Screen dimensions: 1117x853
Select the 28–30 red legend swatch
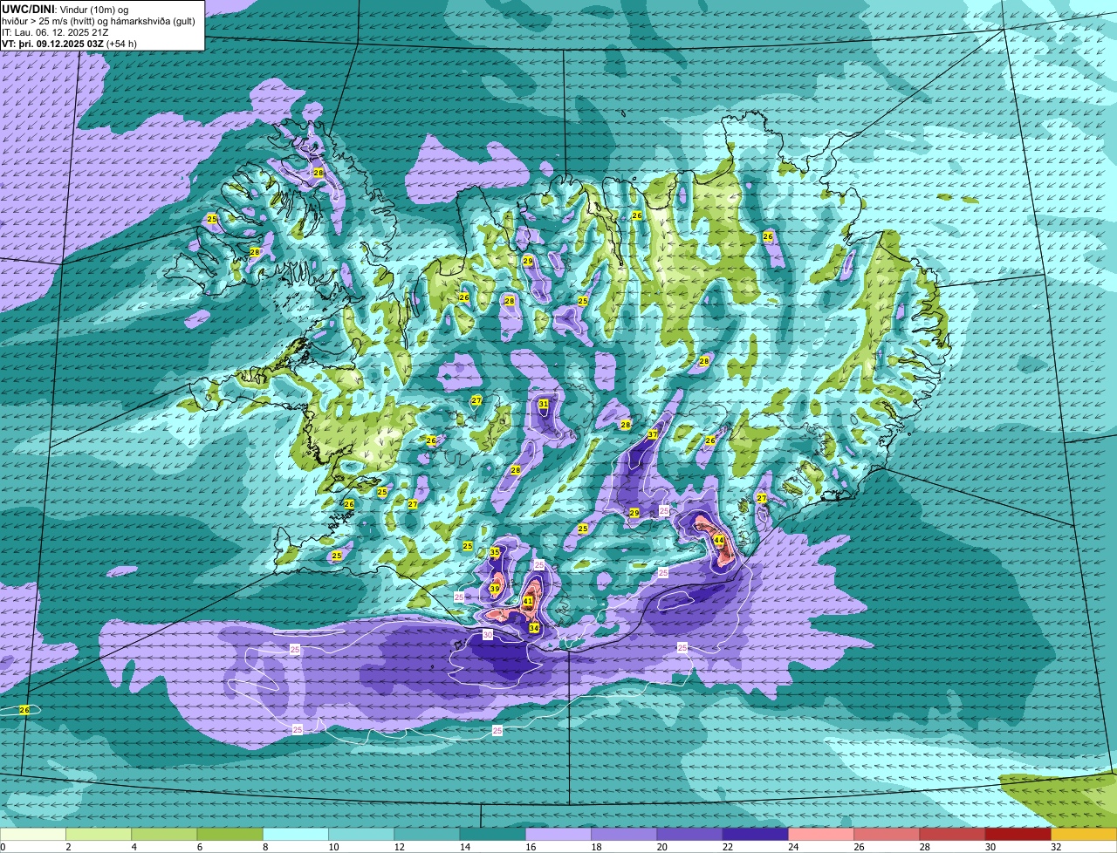[x=953, y=835]
